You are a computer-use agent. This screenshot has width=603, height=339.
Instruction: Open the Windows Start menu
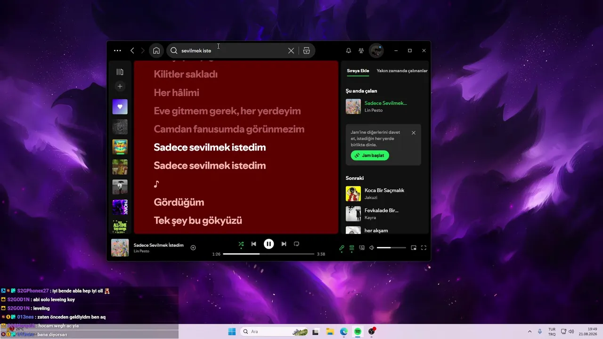[232, 331]
